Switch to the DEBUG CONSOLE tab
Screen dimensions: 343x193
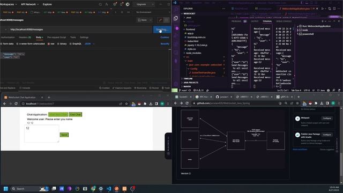pyautogui.click(x=284, y=21)
